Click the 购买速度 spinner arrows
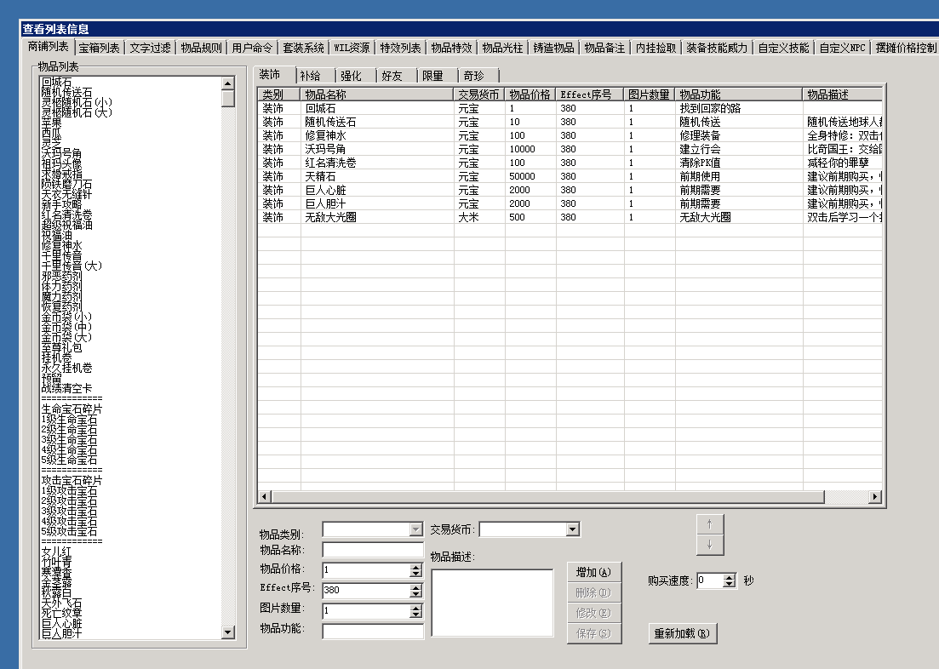This screenshot has width=939, height=669. pyautogui.click(x=729, y=580)
